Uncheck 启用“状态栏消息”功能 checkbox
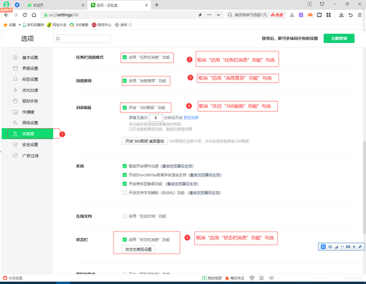Image resolution: width=366 pixels, height=284 pixels. (x=124, y=239)
